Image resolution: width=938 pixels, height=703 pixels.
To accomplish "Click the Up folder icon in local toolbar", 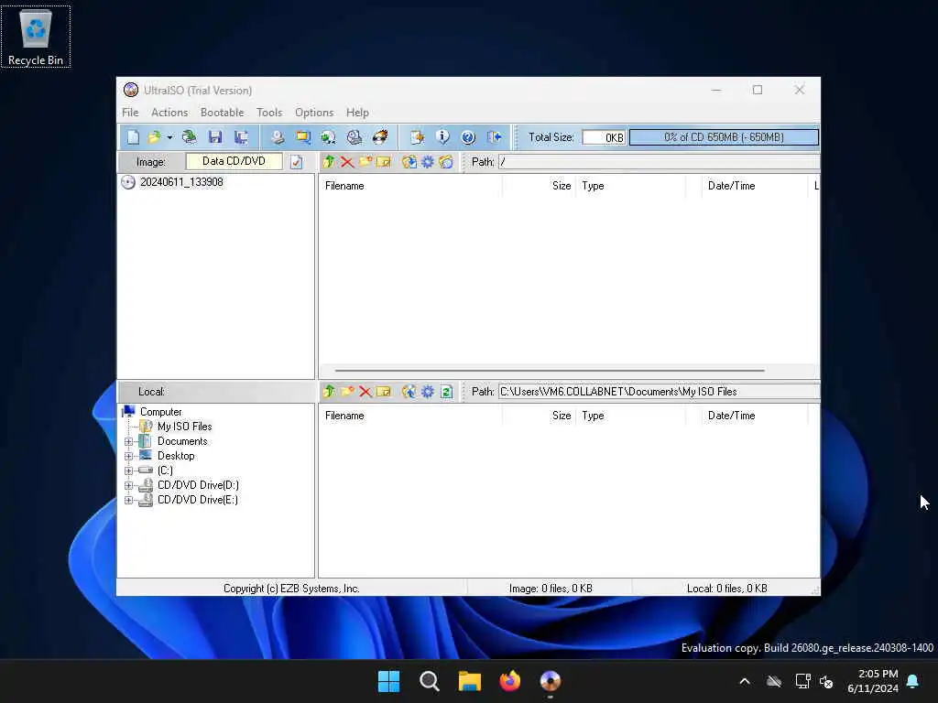I will point(329,392).
